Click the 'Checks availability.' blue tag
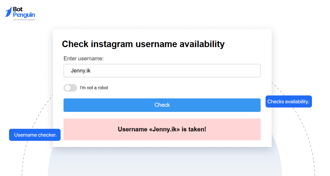This screenshot has height=176, width=330. click(288, 101)
